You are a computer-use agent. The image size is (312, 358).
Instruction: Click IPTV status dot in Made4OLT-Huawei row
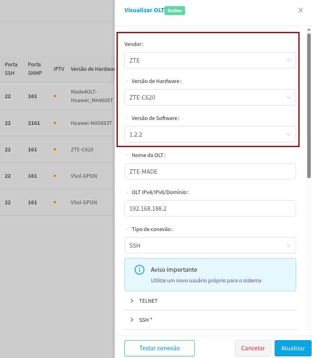pyautogui.click(x=55, y=96)
